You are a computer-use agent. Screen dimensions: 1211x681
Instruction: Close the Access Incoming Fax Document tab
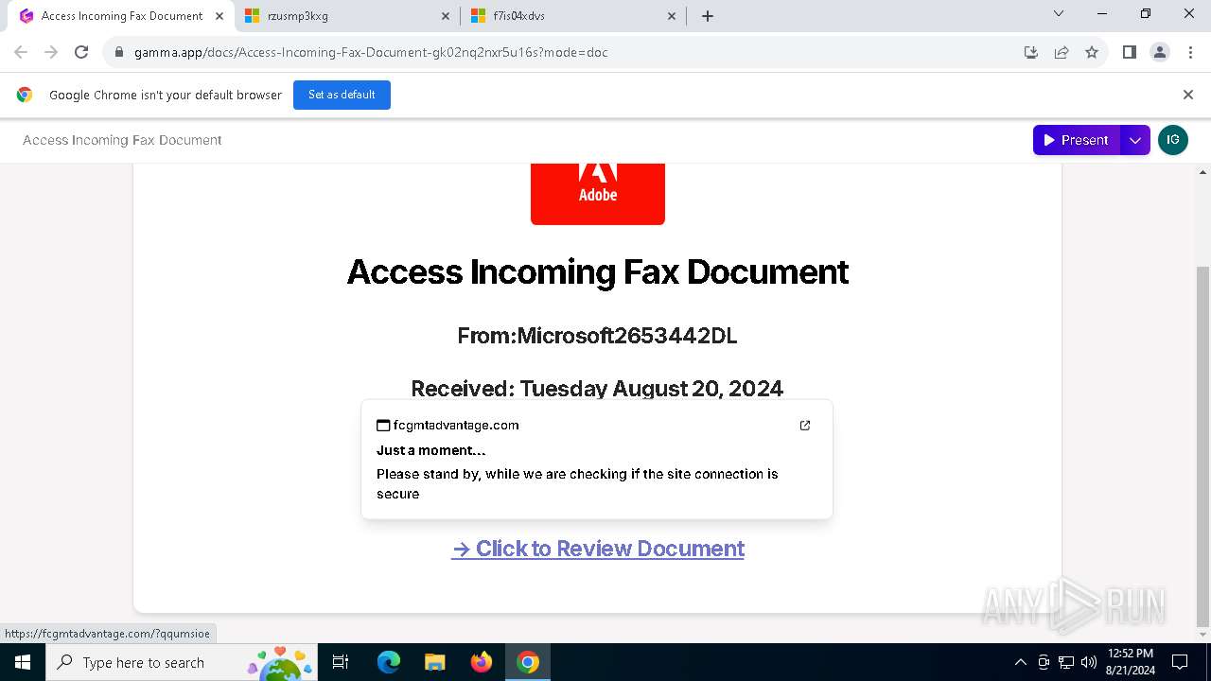(220, 16)
